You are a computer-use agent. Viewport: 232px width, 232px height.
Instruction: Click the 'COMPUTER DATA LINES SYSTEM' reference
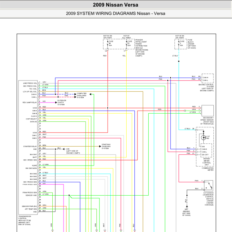[x=82, y=96]
